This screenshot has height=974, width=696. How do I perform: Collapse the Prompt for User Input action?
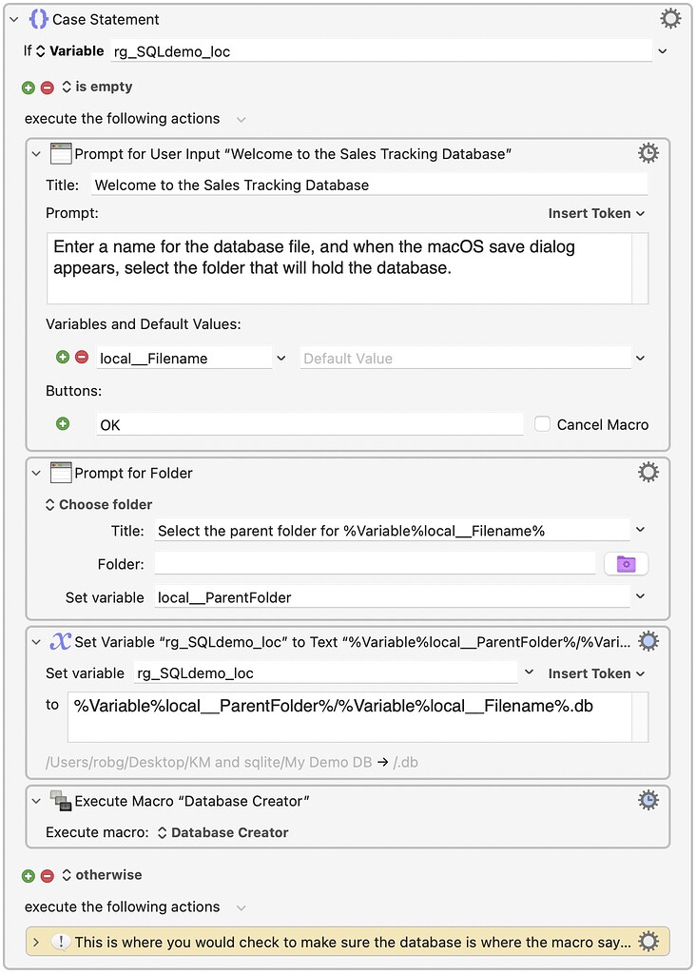pyautogui.click(x=36, y=154)
